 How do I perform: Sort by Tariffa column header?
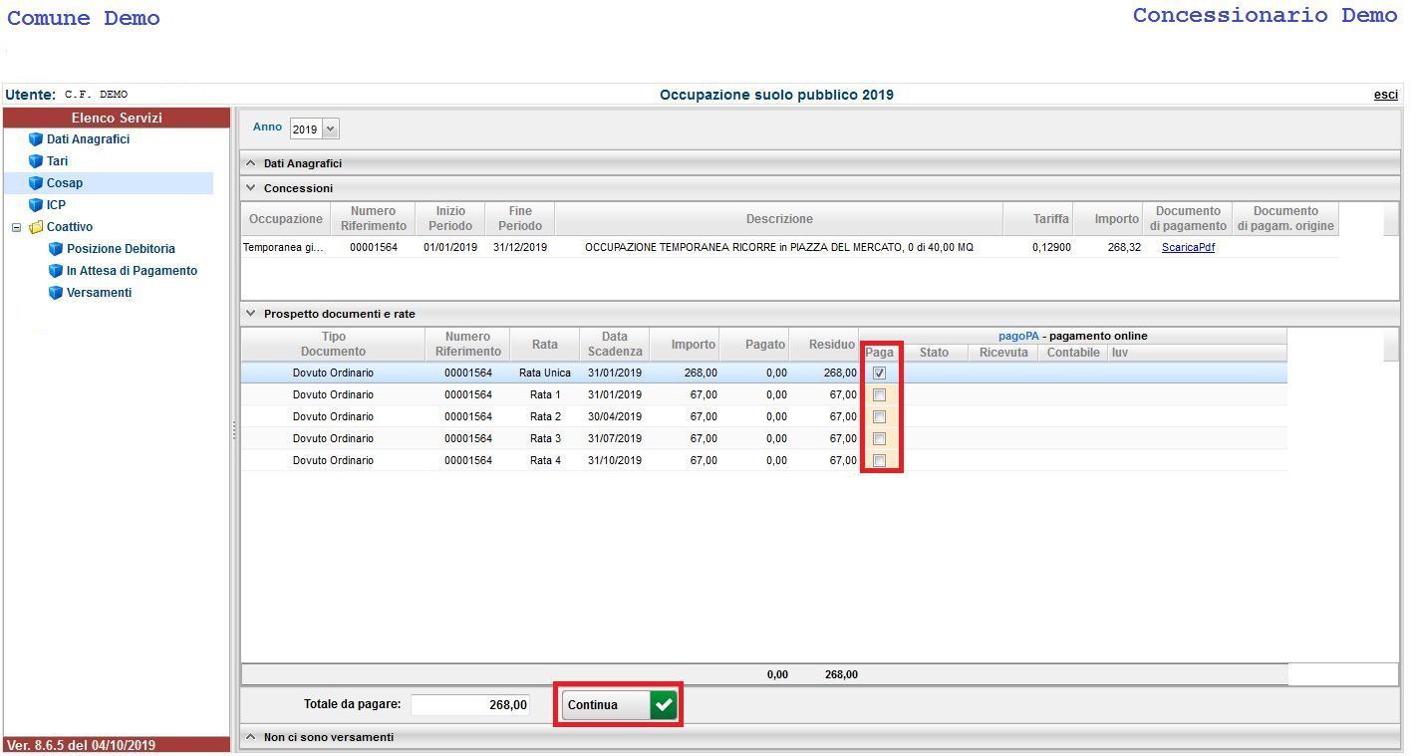(x=1040, y=219)
